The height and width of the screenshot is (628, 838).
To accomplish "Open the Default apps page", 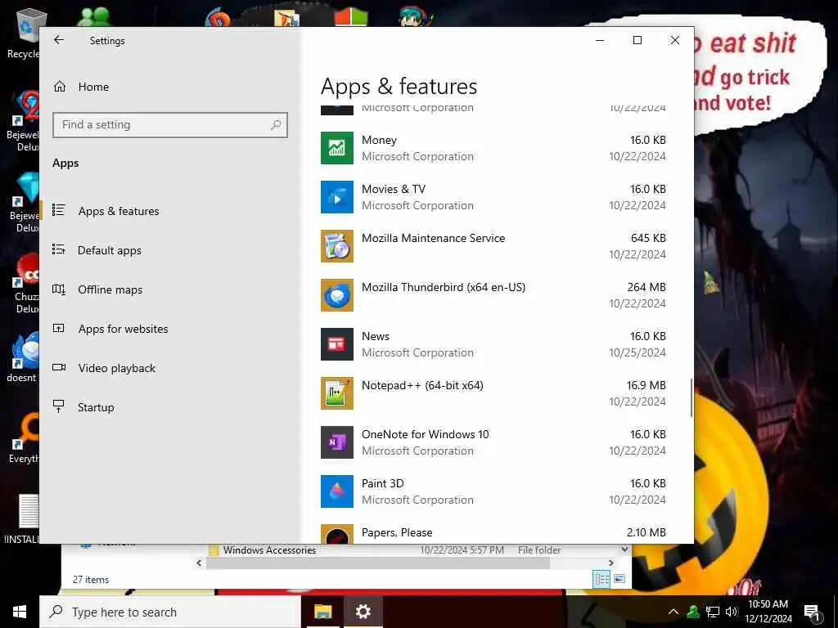I will tap(110, 250).
